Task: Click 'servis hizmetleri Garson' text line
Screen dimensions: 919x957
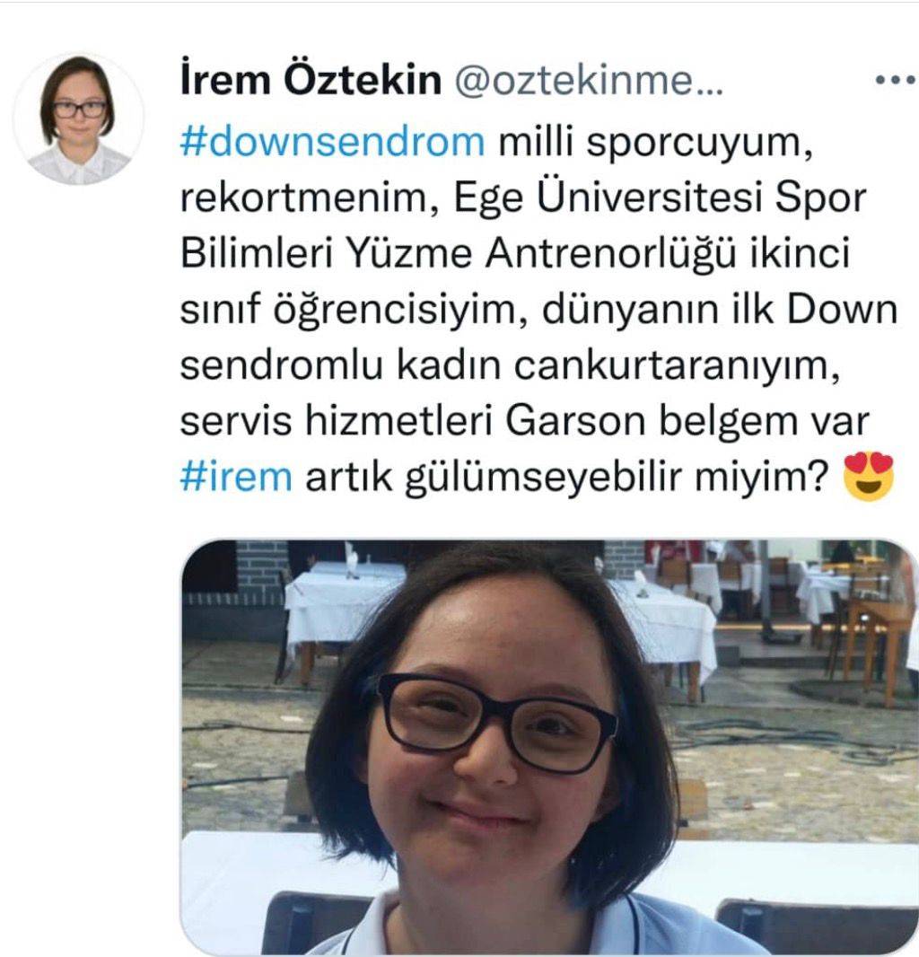Action: (413, 421)
